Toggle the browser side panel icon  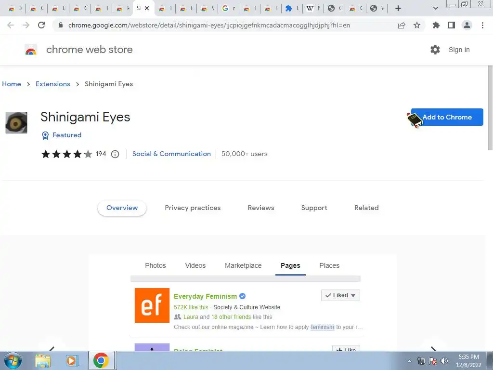coord(452,25)
